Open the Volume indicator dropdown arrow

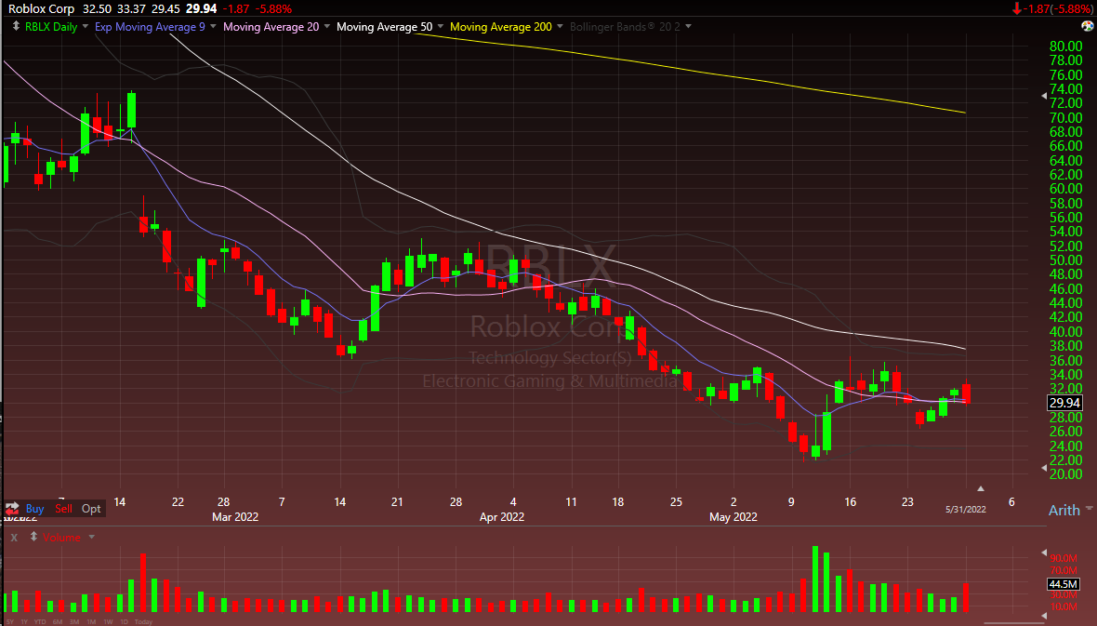coord(92,537)
